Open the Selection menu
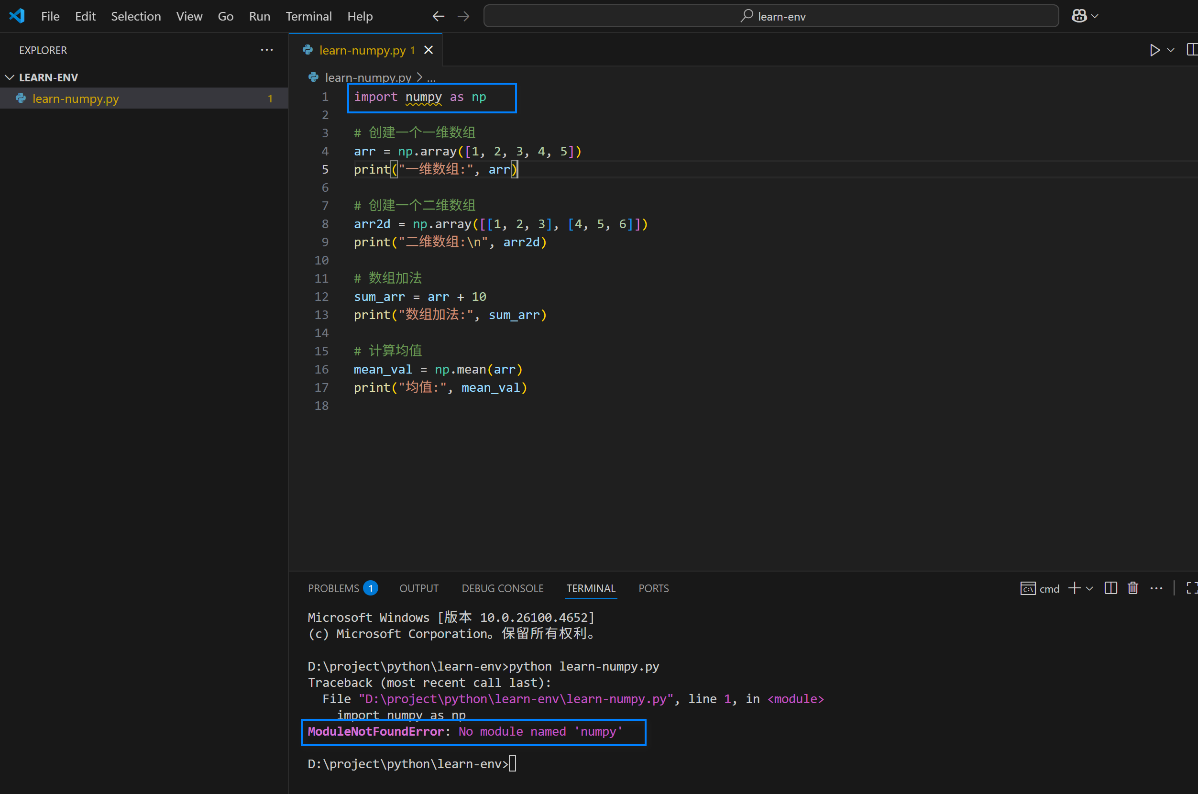Image resolution: width=1198 pixels, height=794 pixels. point(136,16)
